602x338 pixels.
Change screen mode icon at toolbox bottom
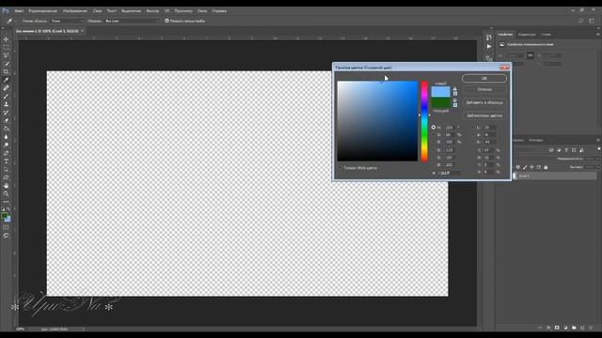tap(7, 236)
